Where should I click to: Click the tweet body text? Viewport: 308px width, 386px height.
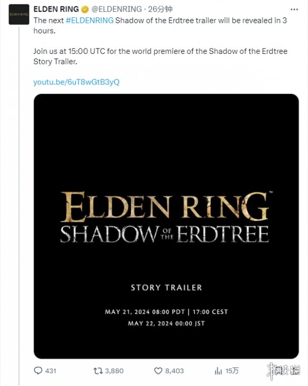[160, 41]
